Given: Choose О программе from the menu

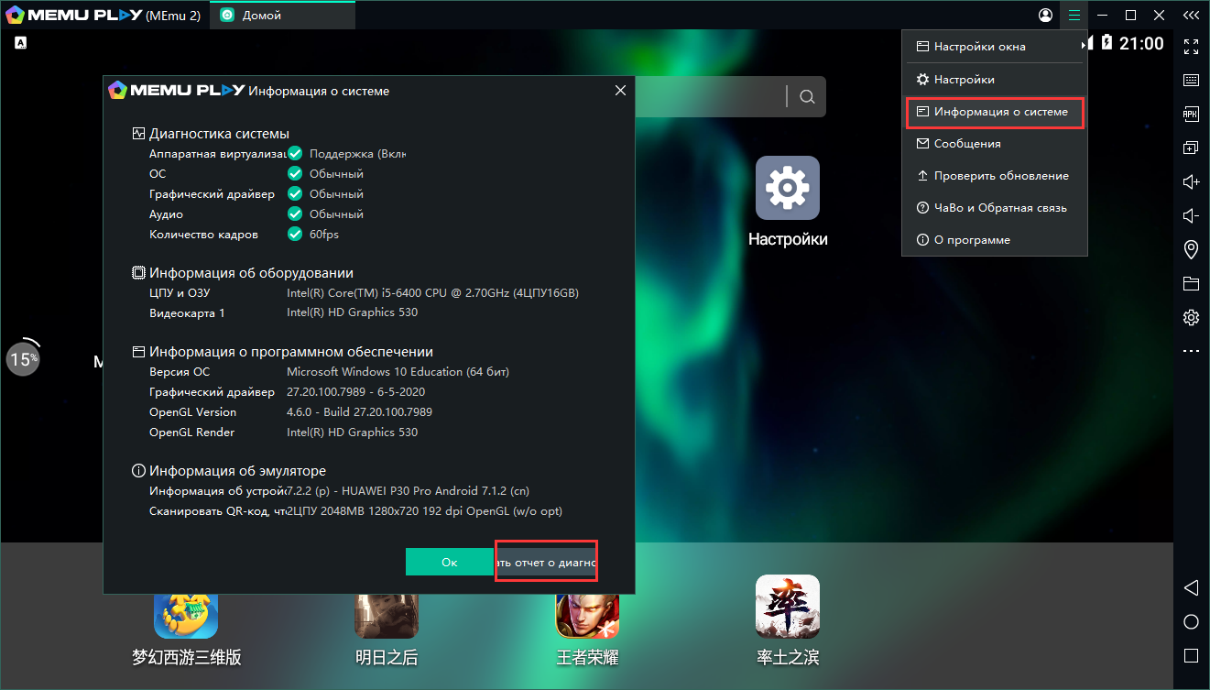Looking at the screenshot, I should click(x=995, y=240).
